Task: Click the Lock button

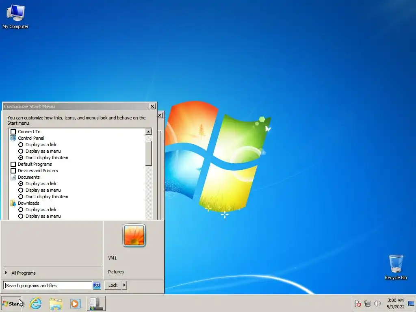Action: coord(113,285)
